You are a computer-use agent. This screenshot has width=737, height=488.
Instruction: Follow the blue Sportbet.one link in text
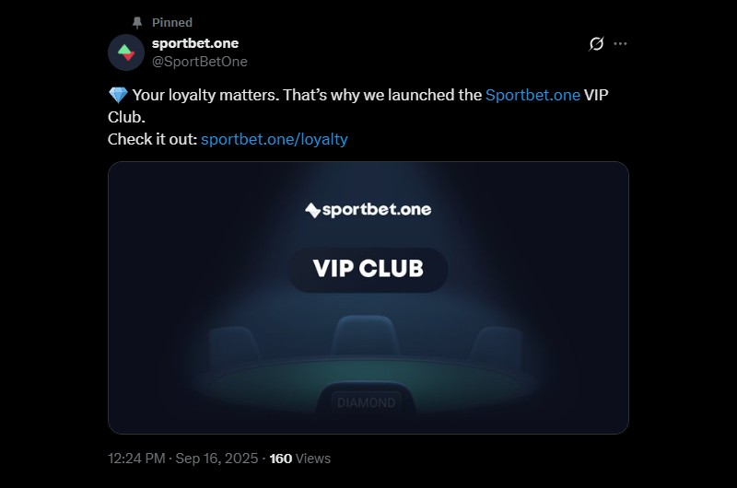[532, 95]
